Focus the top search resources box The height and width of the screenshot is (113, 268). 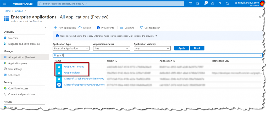point(111,4)
